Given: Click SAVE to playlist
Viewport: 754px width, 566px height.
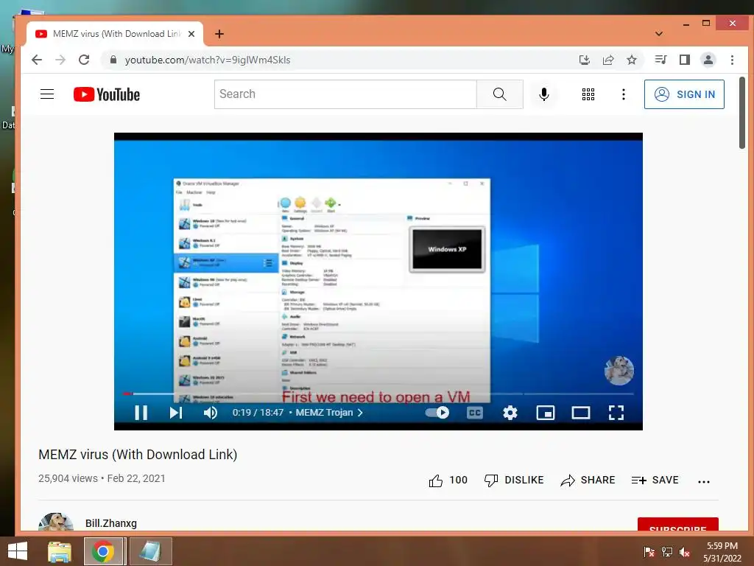Looking at the screenshot, I should [655, 480].
